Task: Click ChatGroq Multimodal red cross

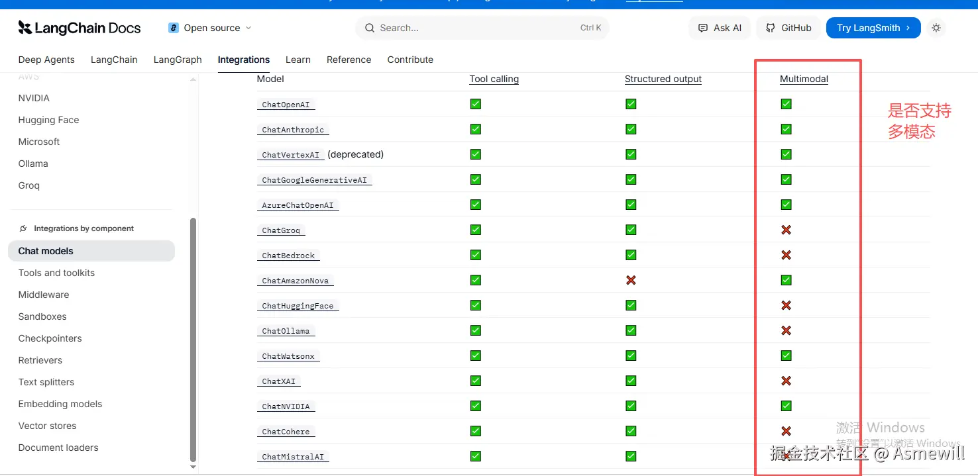Action: (786, 230)
